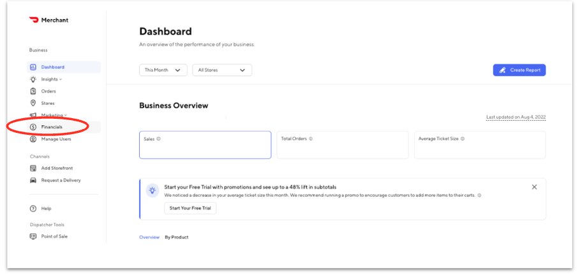Screen dimensions: 578x274
Task: Click the Create Report button
Action: click(519, 70)
